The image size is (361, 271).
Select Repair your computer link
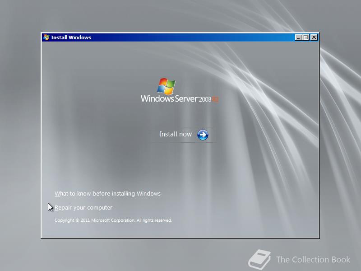(x=83, y=208)
